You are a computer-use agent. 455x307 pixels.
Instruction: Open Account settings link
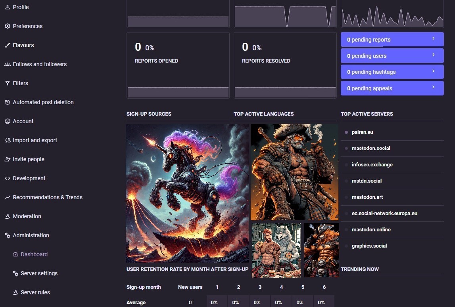(23, 121)
